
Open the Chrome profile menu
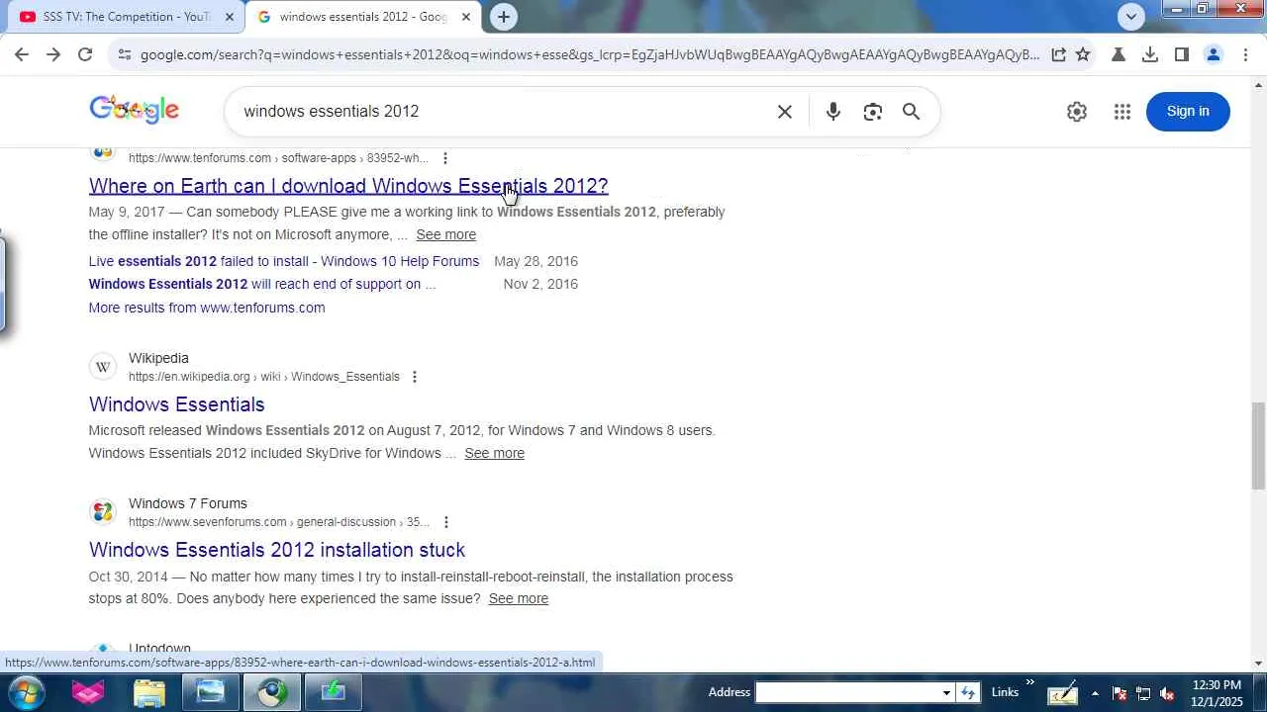[x=1214, y=55]
